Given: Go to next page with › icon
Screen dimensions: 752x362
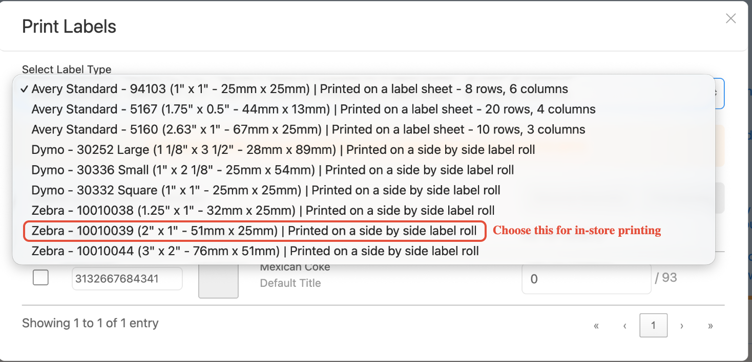Looking at the screenshot, I should tap(682, 326).
